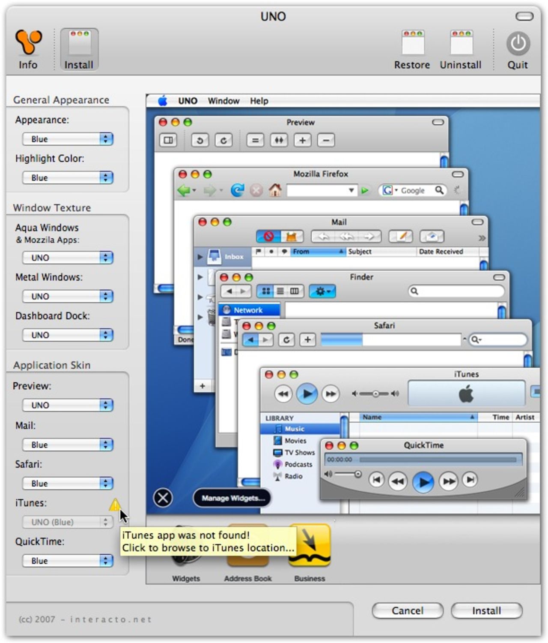
Task: Adjust the iTunes volume slider
Action: [375, 394]
